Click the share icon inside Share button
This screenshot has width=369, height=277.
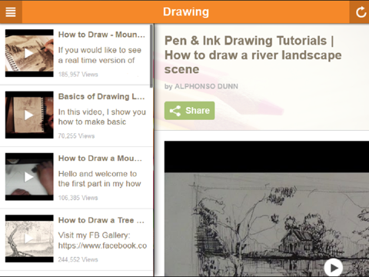point(175,111)
